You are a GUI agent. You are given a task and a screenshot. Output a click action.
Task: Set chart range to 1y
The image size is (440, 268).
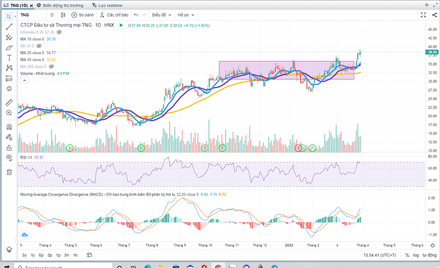(33, 255)
